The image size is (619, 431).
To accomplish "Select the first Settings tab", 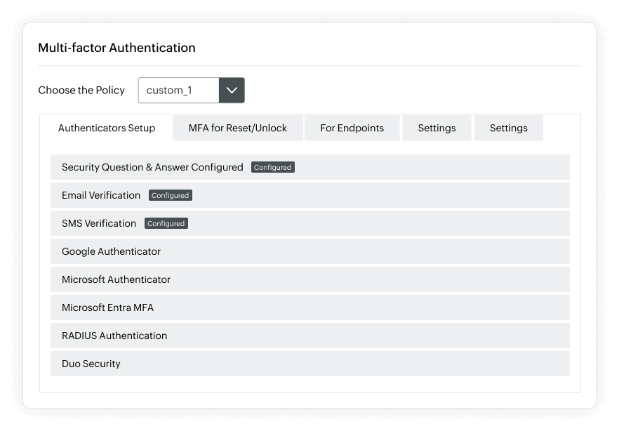I will click(x=437, y=128).
